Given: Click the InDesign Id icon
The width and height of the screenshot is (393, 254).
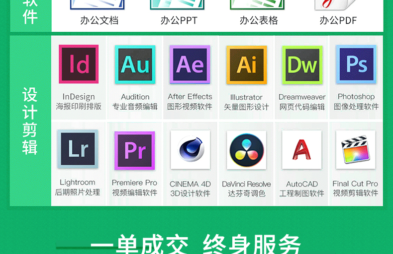Looking at the screenshot, I should pos(79,64).
